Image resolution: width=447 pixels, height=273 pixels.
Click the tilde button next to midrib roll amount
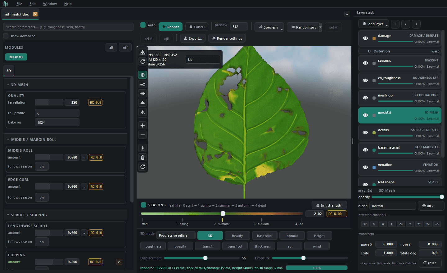coord(84,158)
